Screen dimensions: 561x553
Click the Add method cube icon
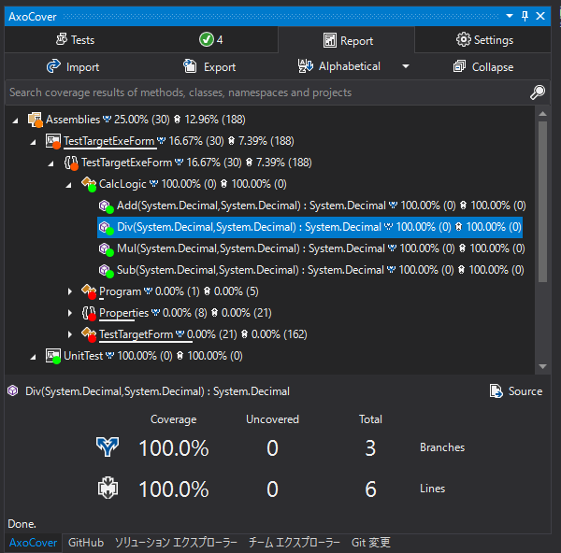coord(106,206)
